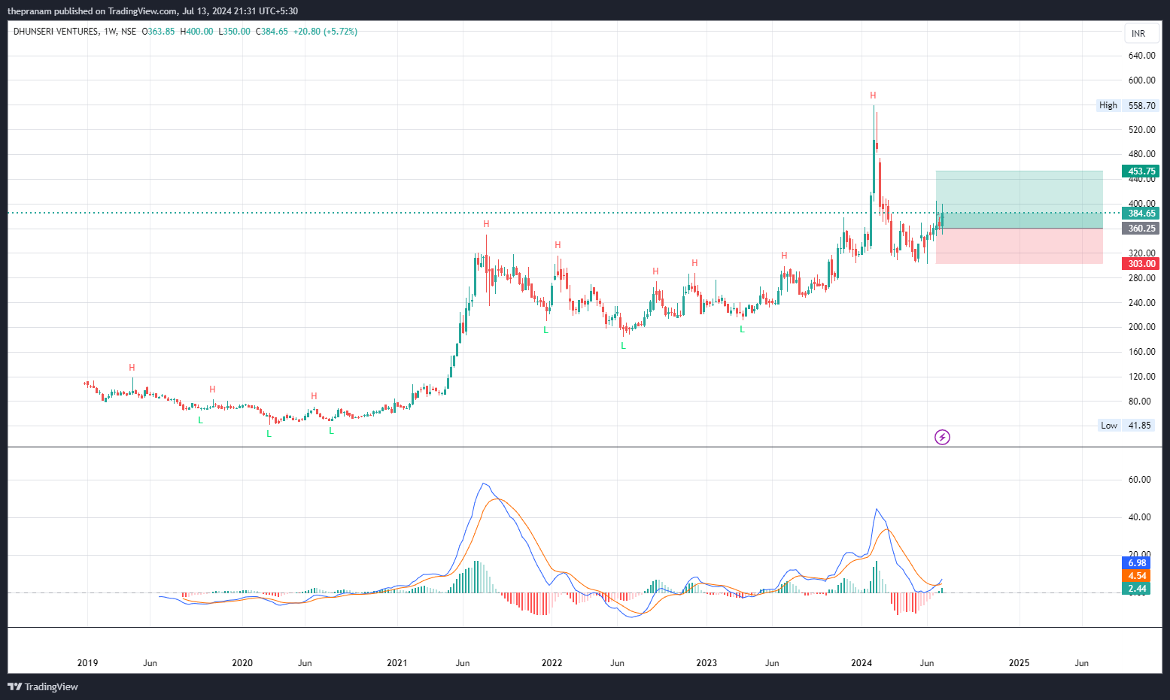
Task: Click the 2022 time axis label
Action: pyautogui.click(x=552, y=663)
